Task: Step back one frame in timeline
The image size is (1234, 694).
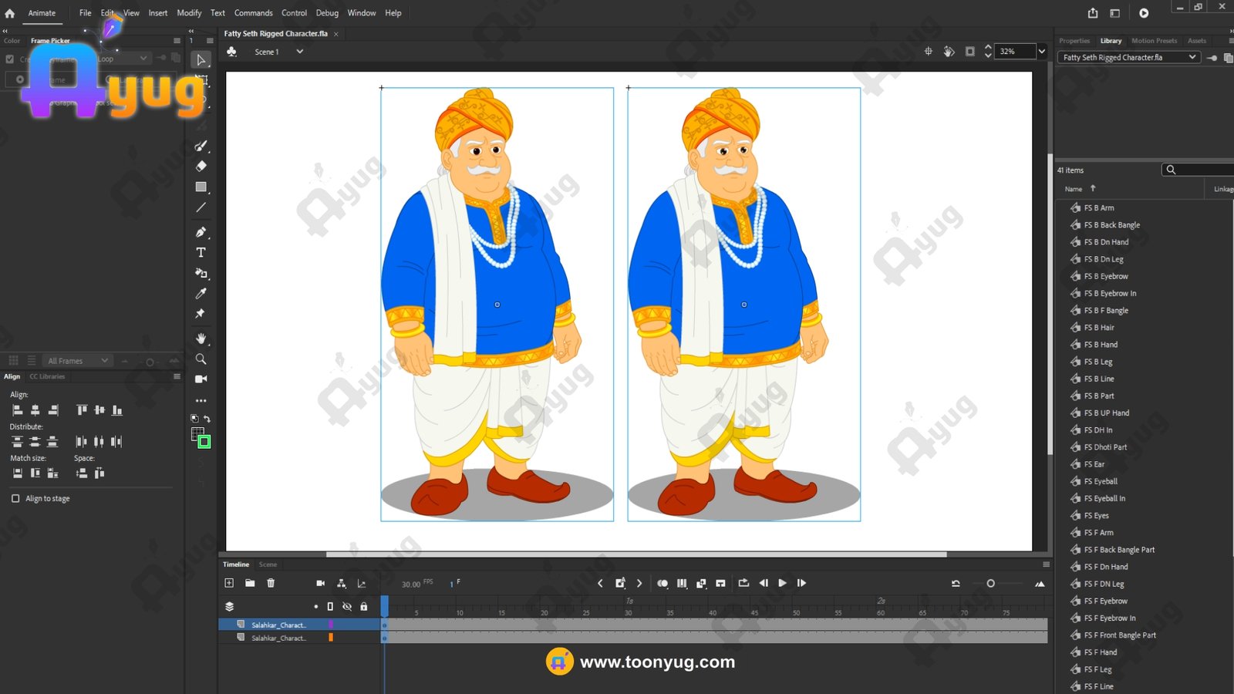Action: click(764, 583)
